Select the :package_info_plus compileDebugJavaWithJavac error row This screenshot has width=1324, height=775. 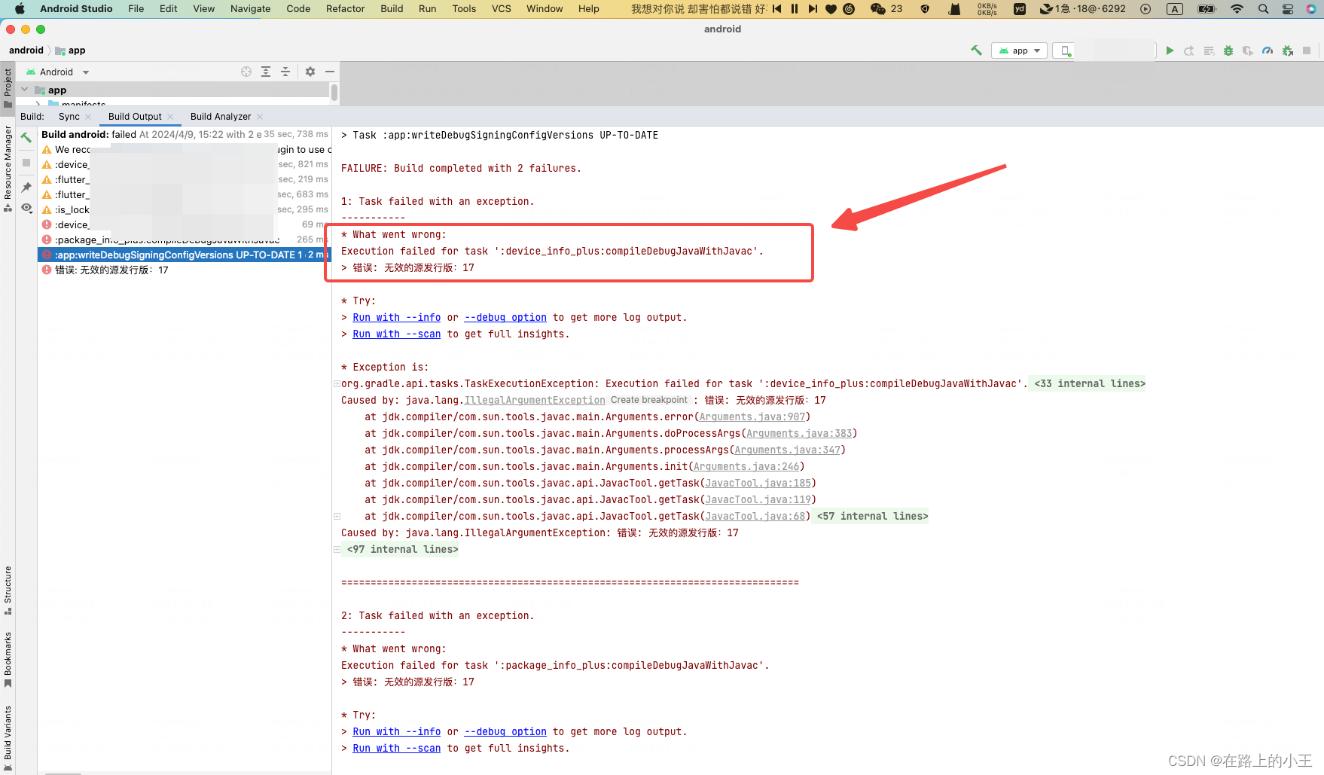185,240
